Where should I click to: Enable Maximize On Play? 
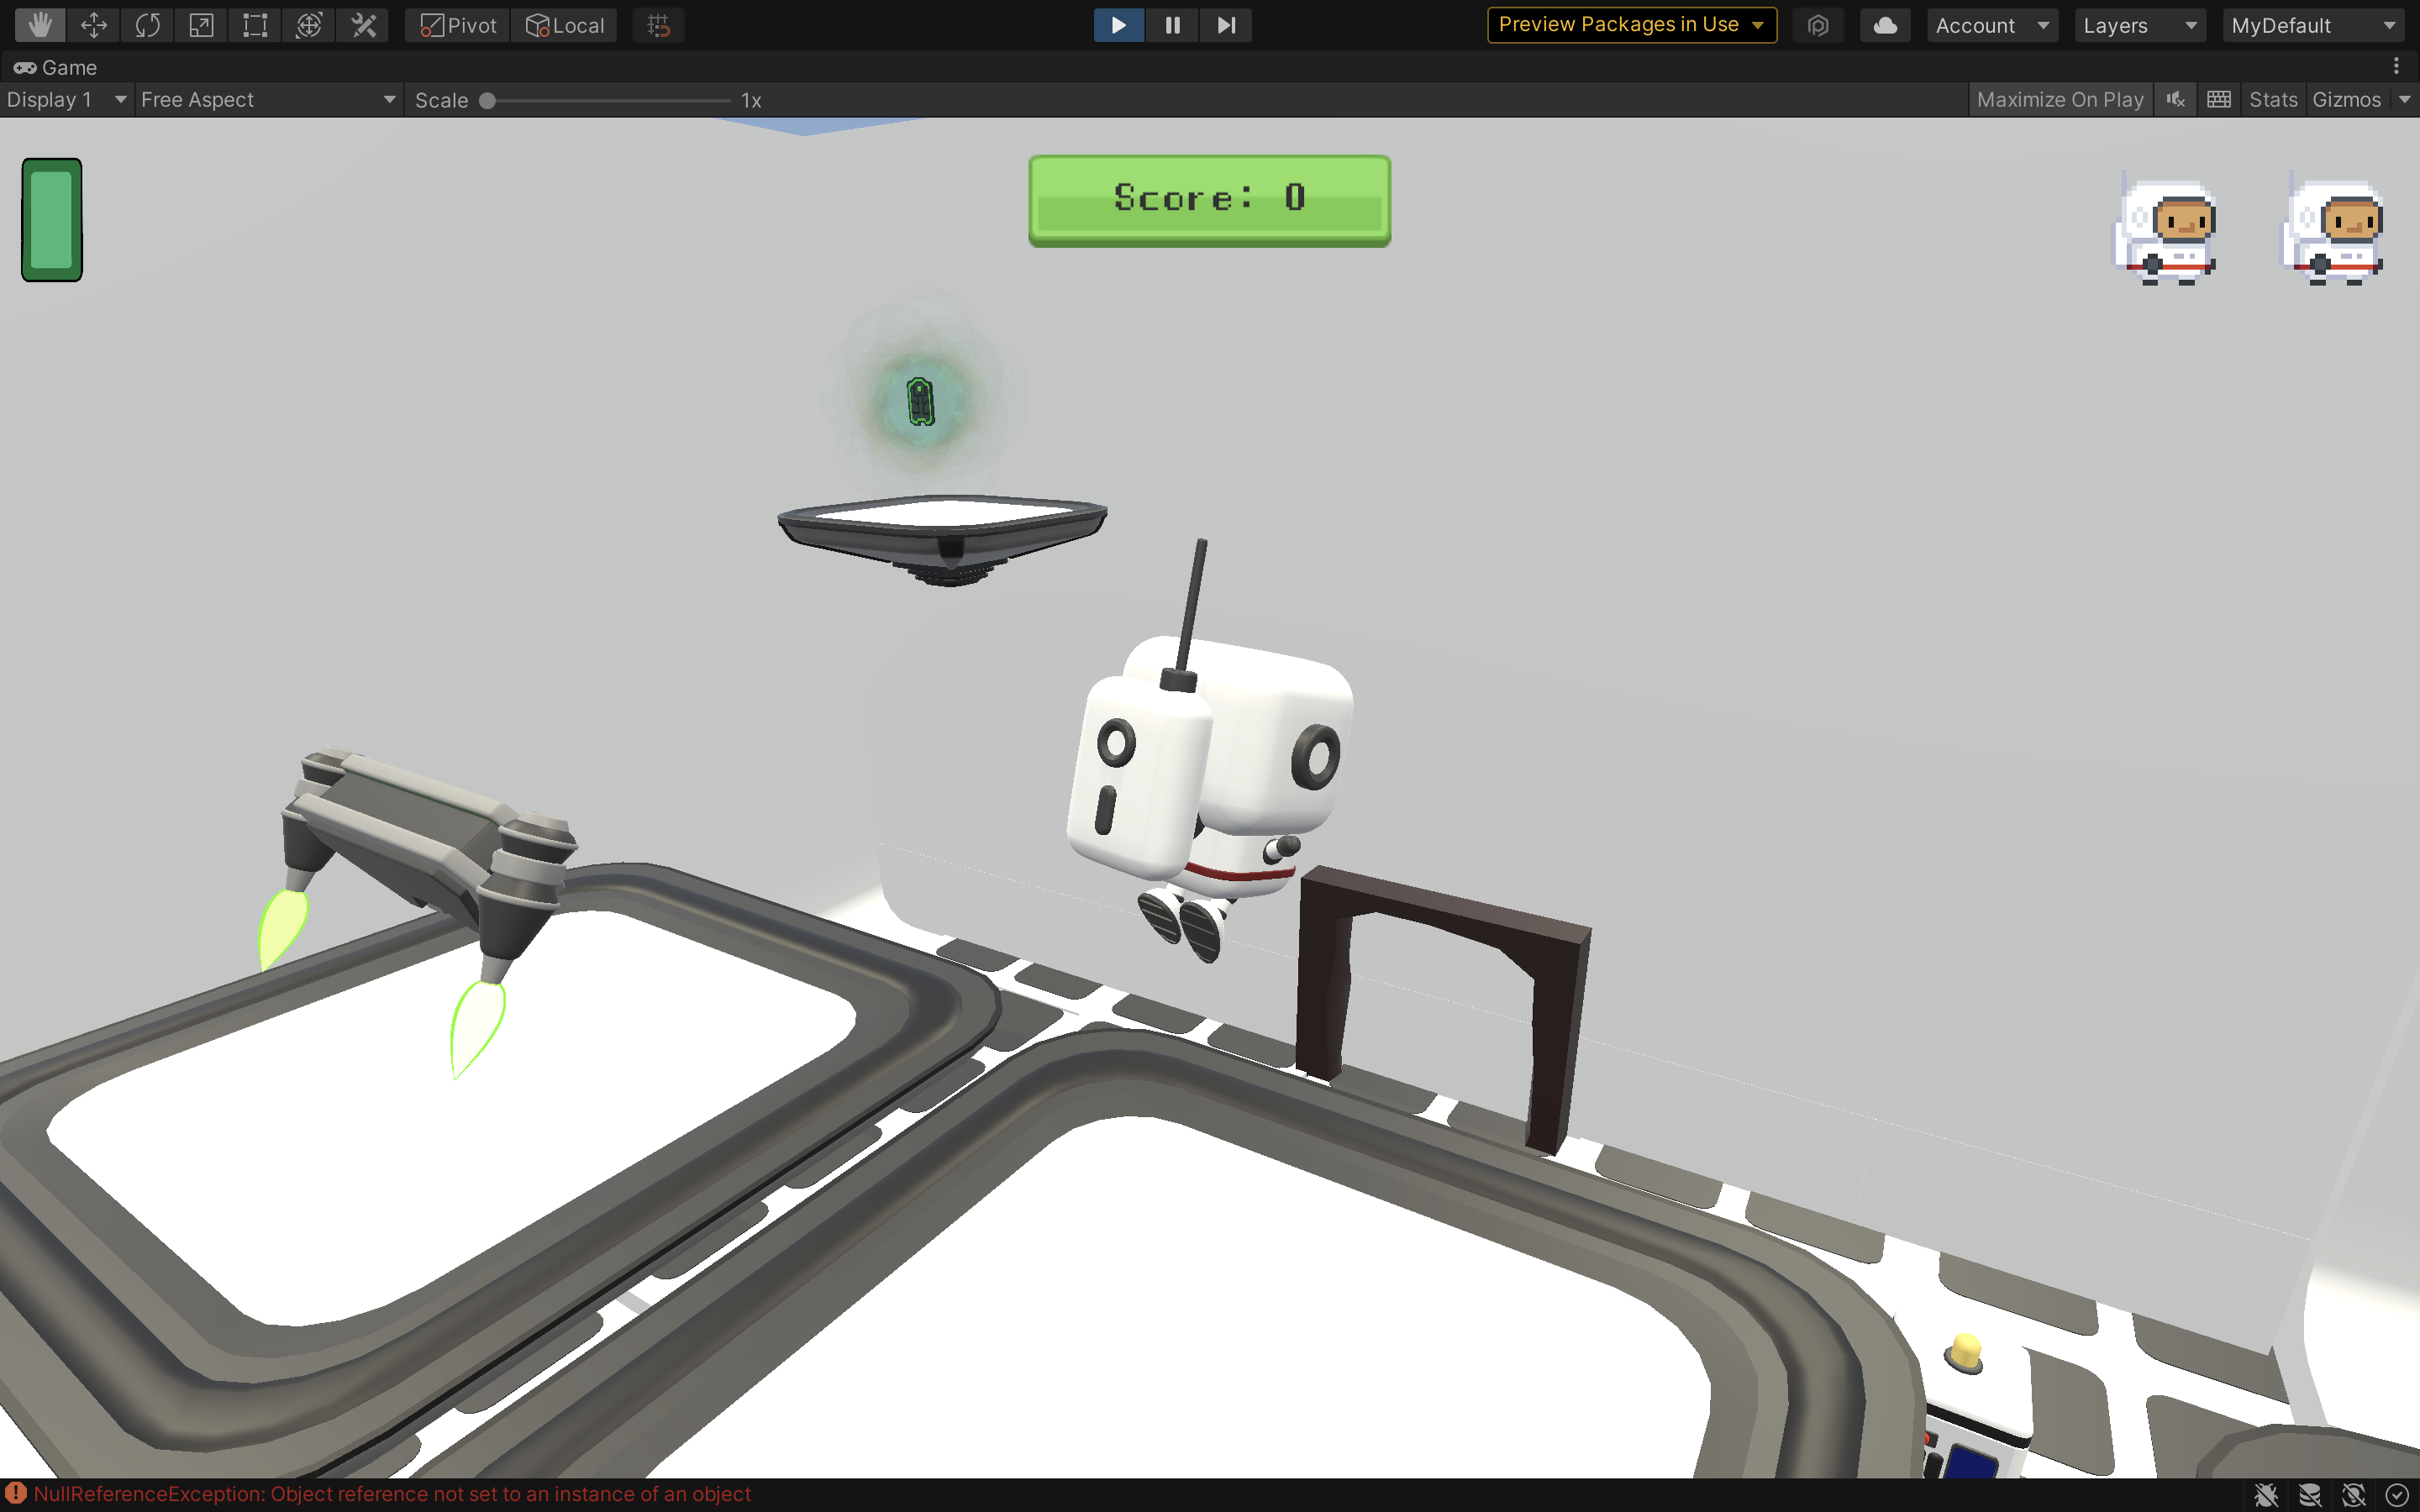pyautogui.click(x=2060, y=99)
